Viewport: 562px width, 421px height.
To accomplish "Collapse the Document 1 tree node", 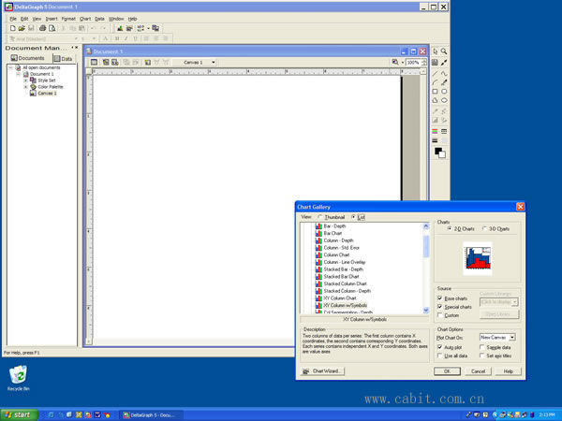I will 19,74.
